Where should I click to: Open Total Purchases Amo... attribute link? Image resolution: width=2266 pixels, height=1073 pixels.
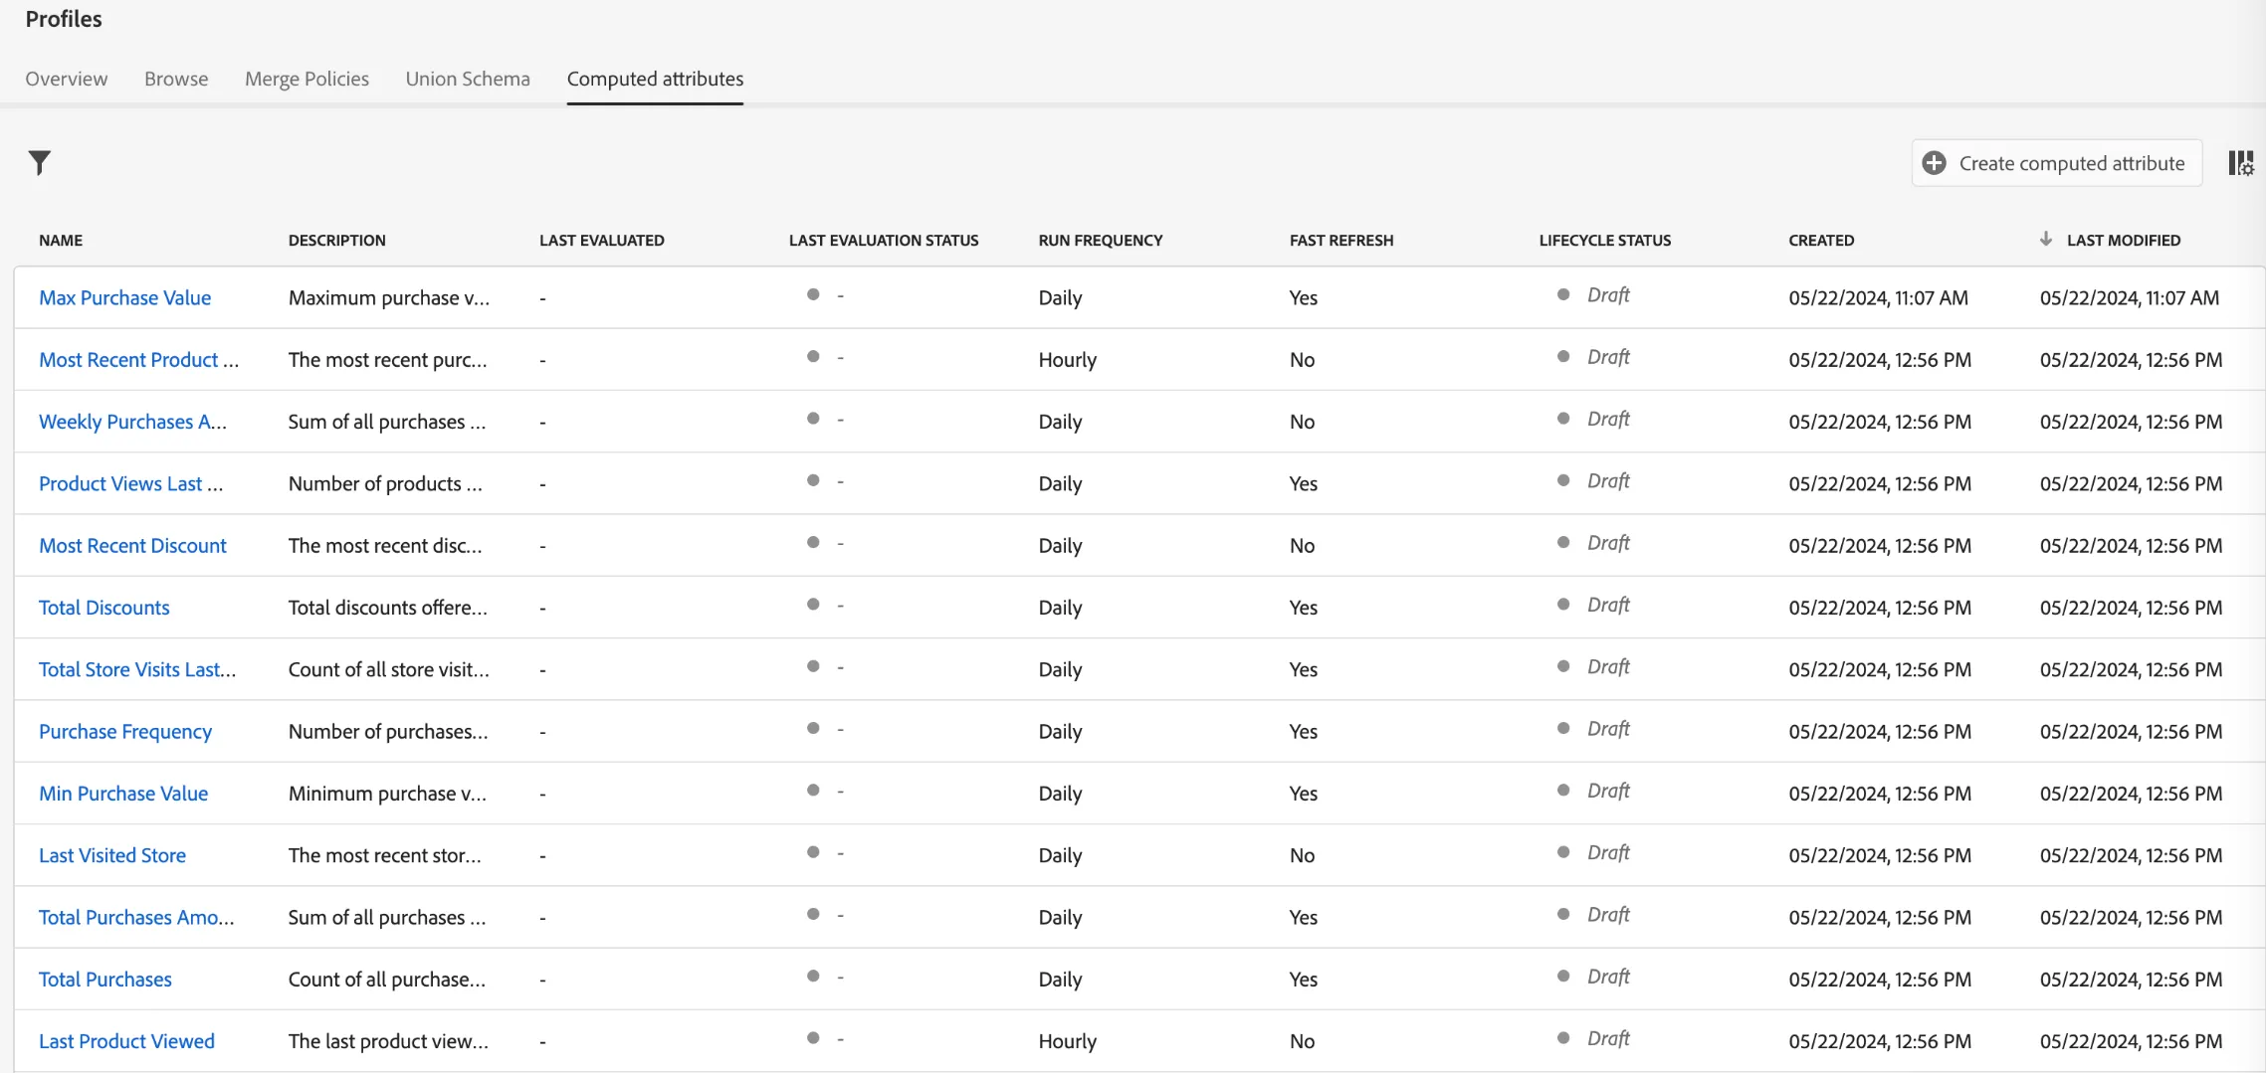[x=137, y=917]
